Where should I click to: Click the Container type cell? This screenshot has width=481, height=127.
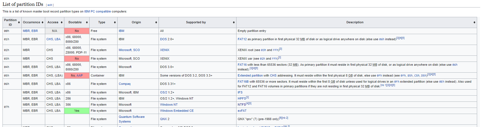point(103,75)
